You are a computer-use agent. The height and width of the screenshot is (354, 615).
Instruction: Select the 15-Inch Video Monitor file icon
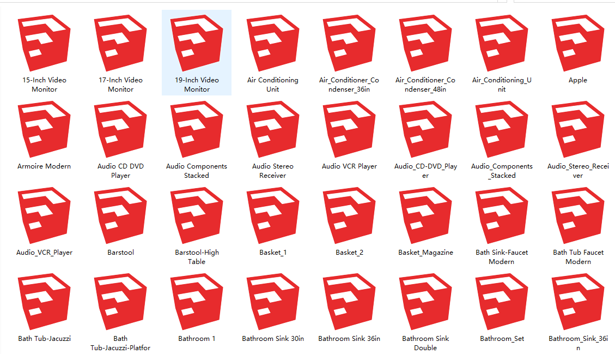[x=44, y=43]
